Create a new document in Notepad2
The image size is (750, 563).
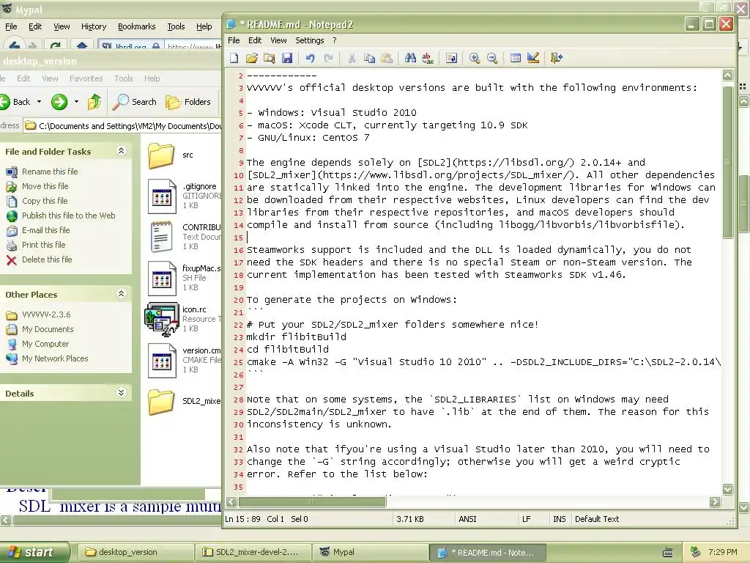(x=234, y=59)
